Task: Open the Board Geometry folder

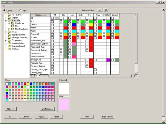Action: click(19, 35)
